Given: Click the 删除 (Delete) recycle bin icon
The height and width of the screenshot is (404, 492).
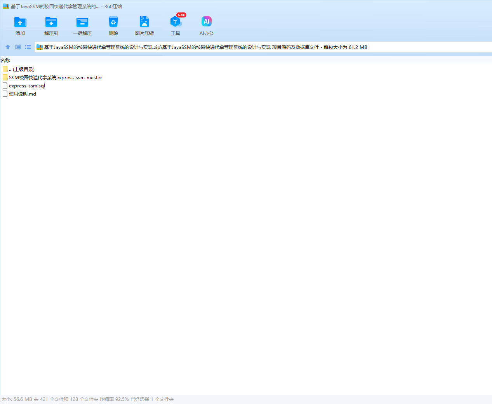Looking at the screenshot, I should pyautogui.click(x=113, y=22).
